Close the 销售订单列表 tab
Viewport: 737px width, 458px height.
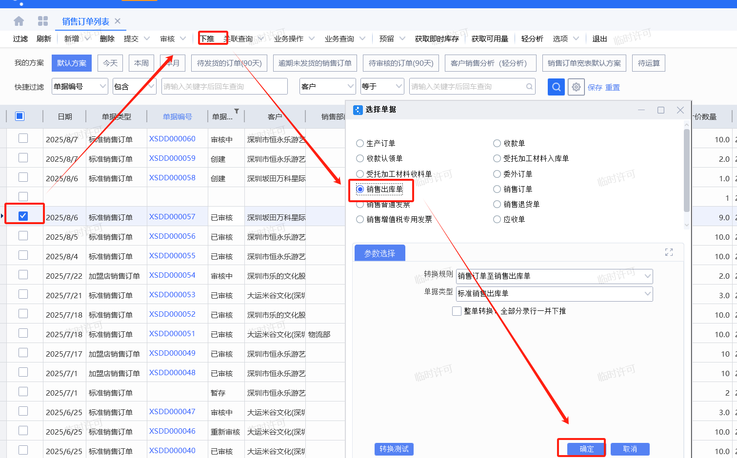(118, 21)
